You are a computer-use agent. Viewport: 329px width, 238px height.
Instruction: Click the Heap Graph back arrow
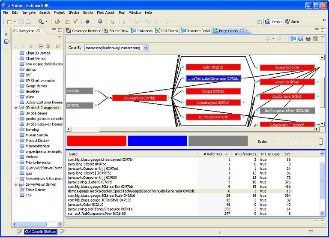click(x=268, y=39)
